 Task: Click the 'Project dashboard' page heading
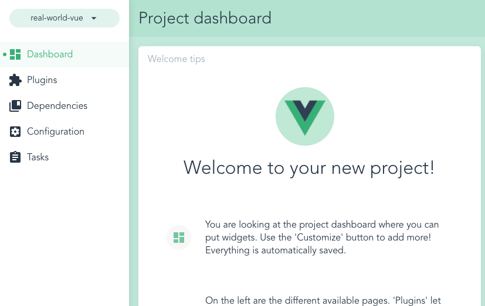(x=205, y=18)
